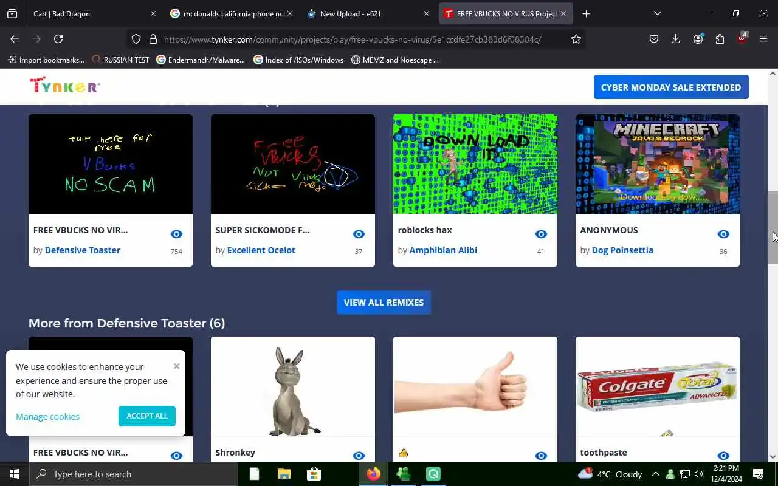Expand the list all tabs dropdown
This screenshot has width=778, height=486.
tap(657, 13)
